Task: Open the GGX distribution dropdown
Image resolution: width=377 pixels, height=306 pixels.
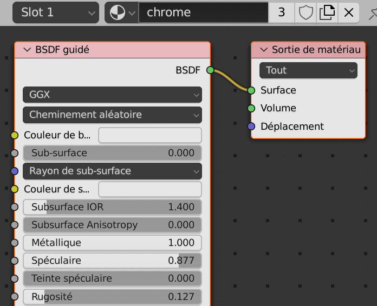Action: [112, 95]
